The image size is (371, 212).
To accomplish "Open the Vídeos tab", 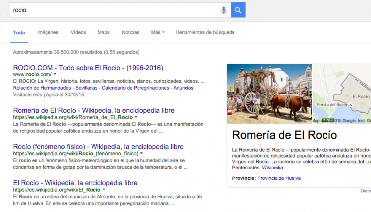I will (x=78, y=32).
